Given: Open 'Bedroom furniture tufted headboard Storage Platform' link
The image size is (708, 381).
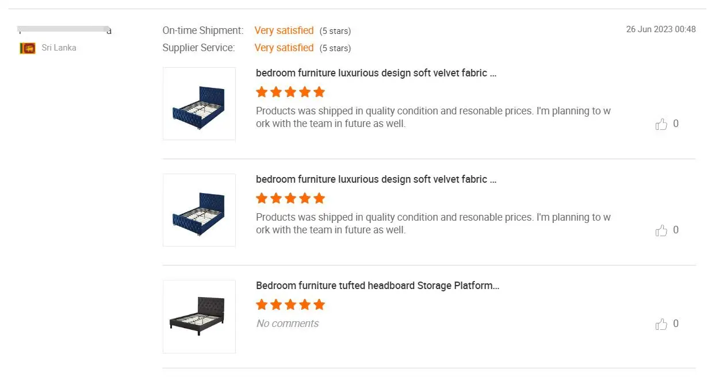Looking at the screenshot, I should 378,286.
